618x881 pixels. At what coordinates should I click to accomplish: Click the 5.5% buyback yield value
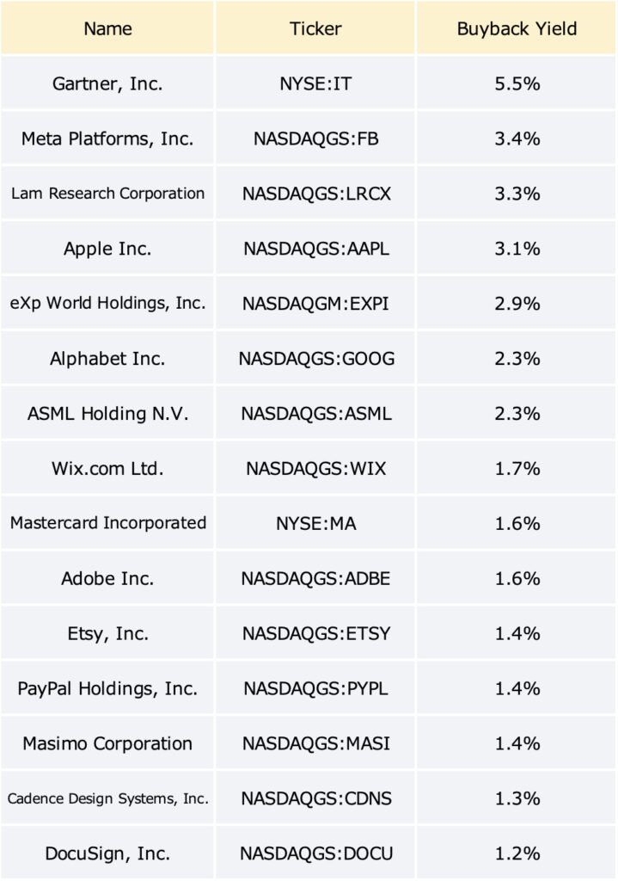pos(517,83)
